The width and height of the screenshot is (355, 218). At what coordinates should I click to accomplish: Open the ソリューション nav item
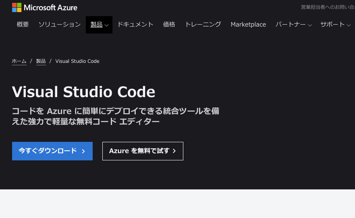coord(60,25)
